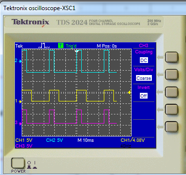Click the 40Hz frequency readout

coord(125,146)
